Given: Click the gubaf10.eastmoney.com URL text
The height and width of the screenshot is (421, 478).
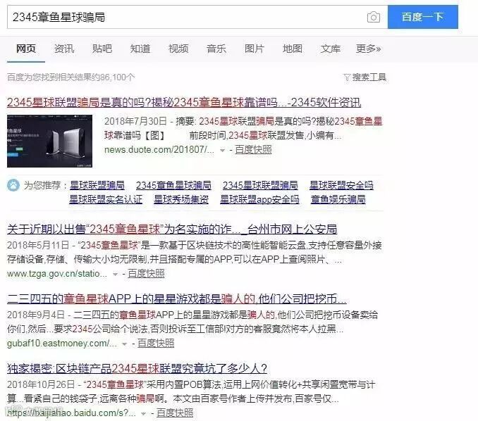Looking at the screenshot, I should point(62,343).
